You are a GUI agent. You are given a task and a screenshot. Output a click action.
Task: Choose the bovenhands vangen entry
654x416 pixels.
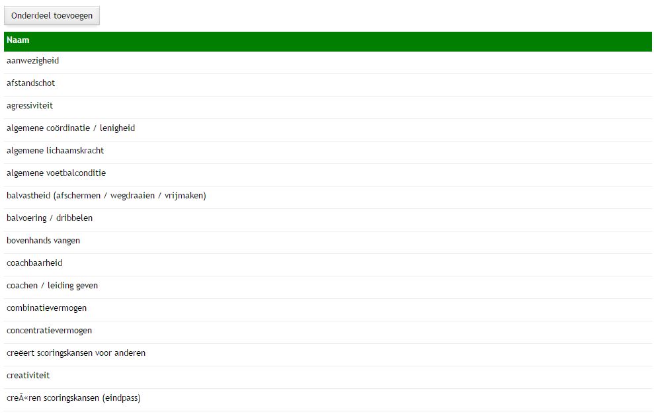click(x=43, y=241)
